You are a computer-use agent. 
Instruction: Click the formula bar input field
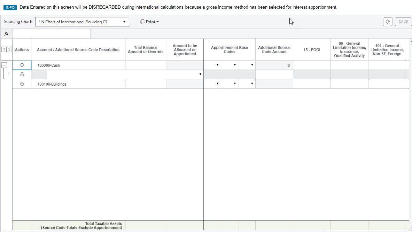[51, 34]
